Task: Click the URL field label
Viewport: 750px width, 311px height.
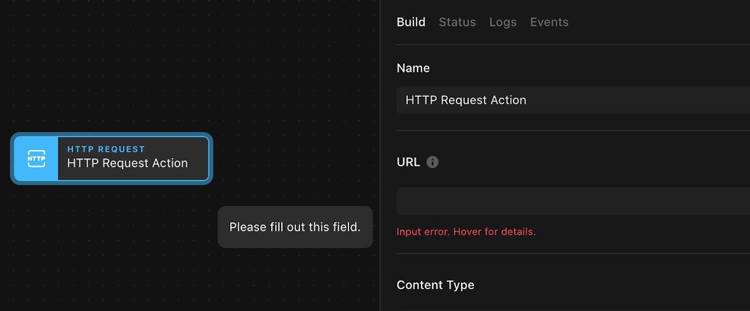Action: click(408, 162)
